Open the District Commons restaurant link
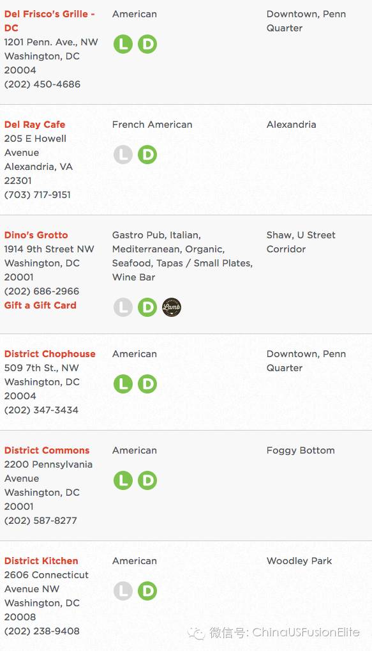The width and height of the screenshot is (372, 651). coord(47,450)
